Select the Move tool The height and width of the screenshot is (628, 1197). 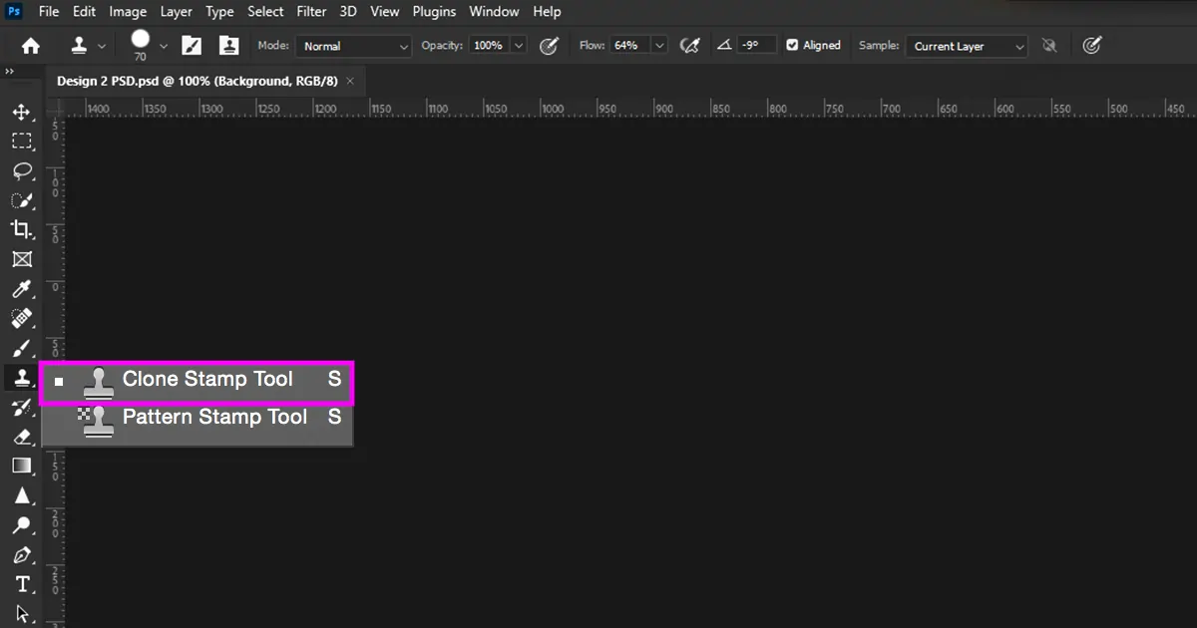pos(23,113)
